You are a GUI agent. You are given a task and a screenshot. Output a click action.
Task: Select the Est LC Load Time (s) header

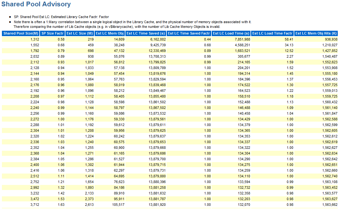pyautogui.click(x=231, y=34)
